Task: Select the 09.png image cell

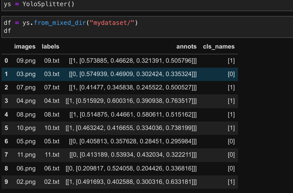Action: pos(26,60)
